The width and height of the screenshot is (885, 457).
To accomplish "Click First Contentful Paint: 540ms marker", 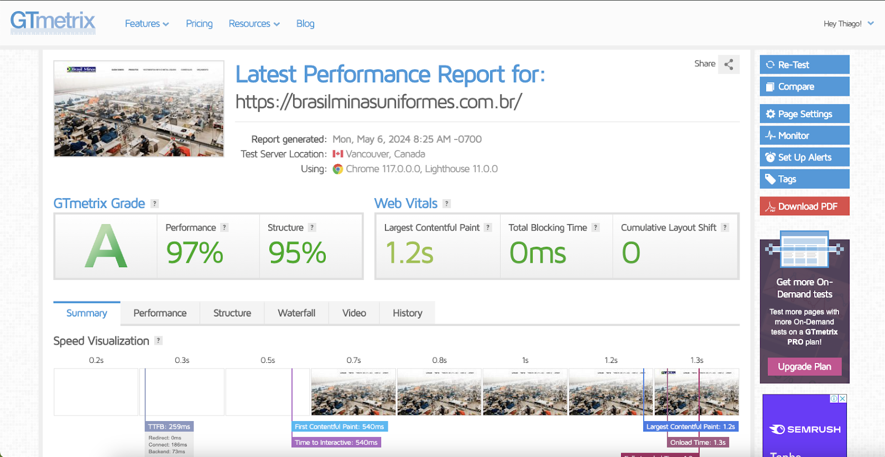I will pyautogui.click(x=340, y=427).
